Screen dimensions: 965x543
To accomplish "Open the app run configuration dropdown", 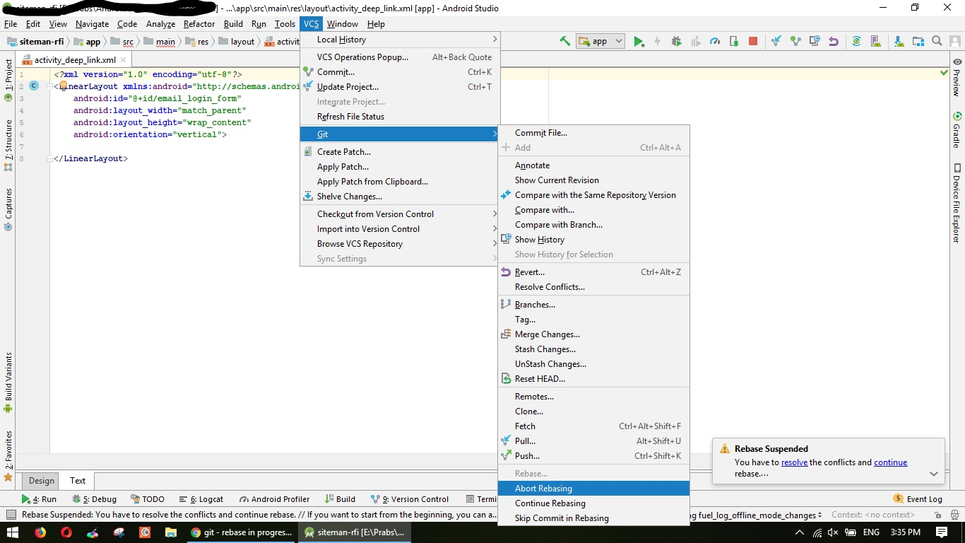I will tap(599, 41).
